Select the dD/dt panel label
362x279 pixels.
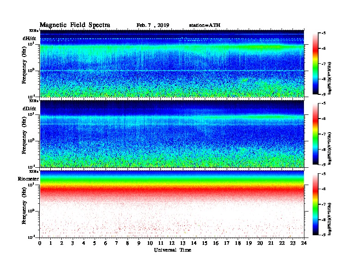tap(29, 108)
